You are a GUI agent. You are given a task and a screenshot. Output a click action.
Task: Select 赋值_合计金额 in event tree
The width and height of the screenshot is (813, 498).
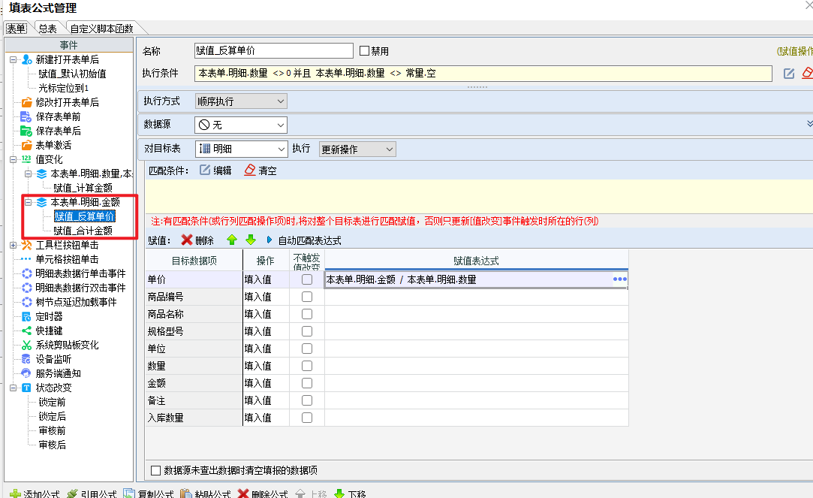click(x=83, y=231)
